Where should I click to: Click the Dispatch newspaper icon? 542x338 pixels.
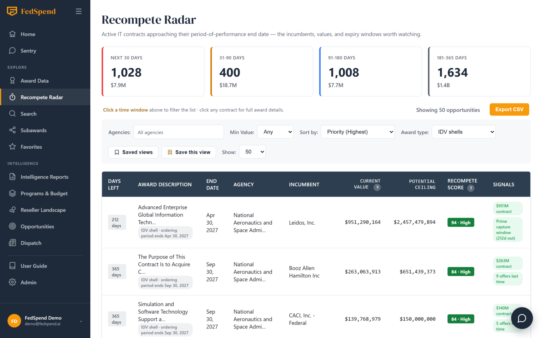[12, 243]
